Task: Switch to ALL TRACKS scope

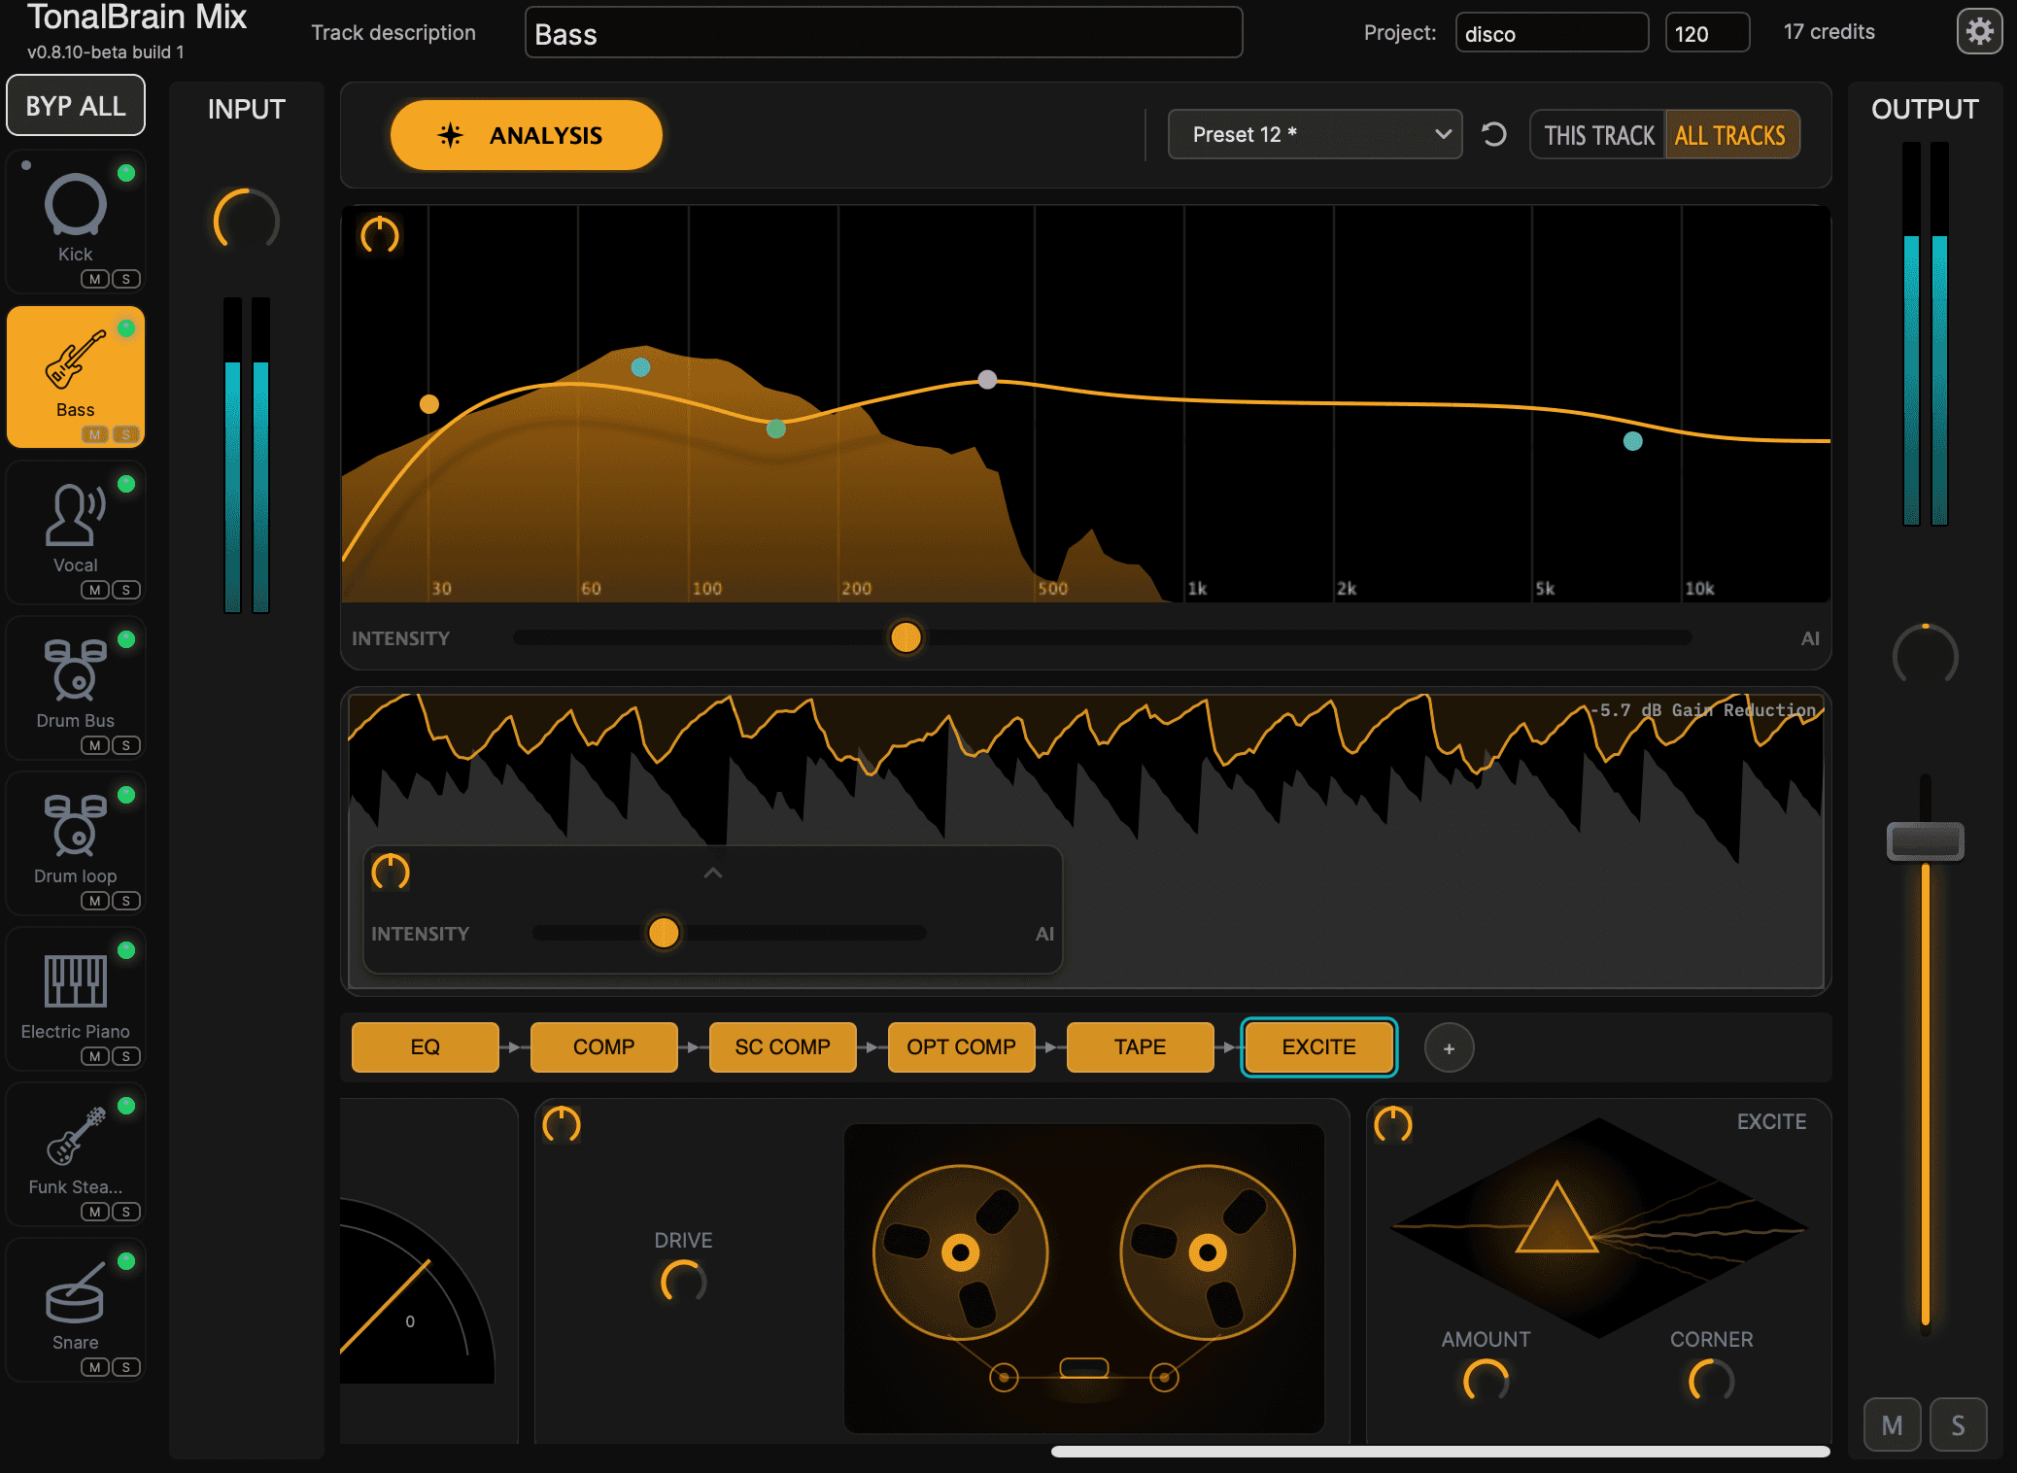Action: click(1730, 135)
